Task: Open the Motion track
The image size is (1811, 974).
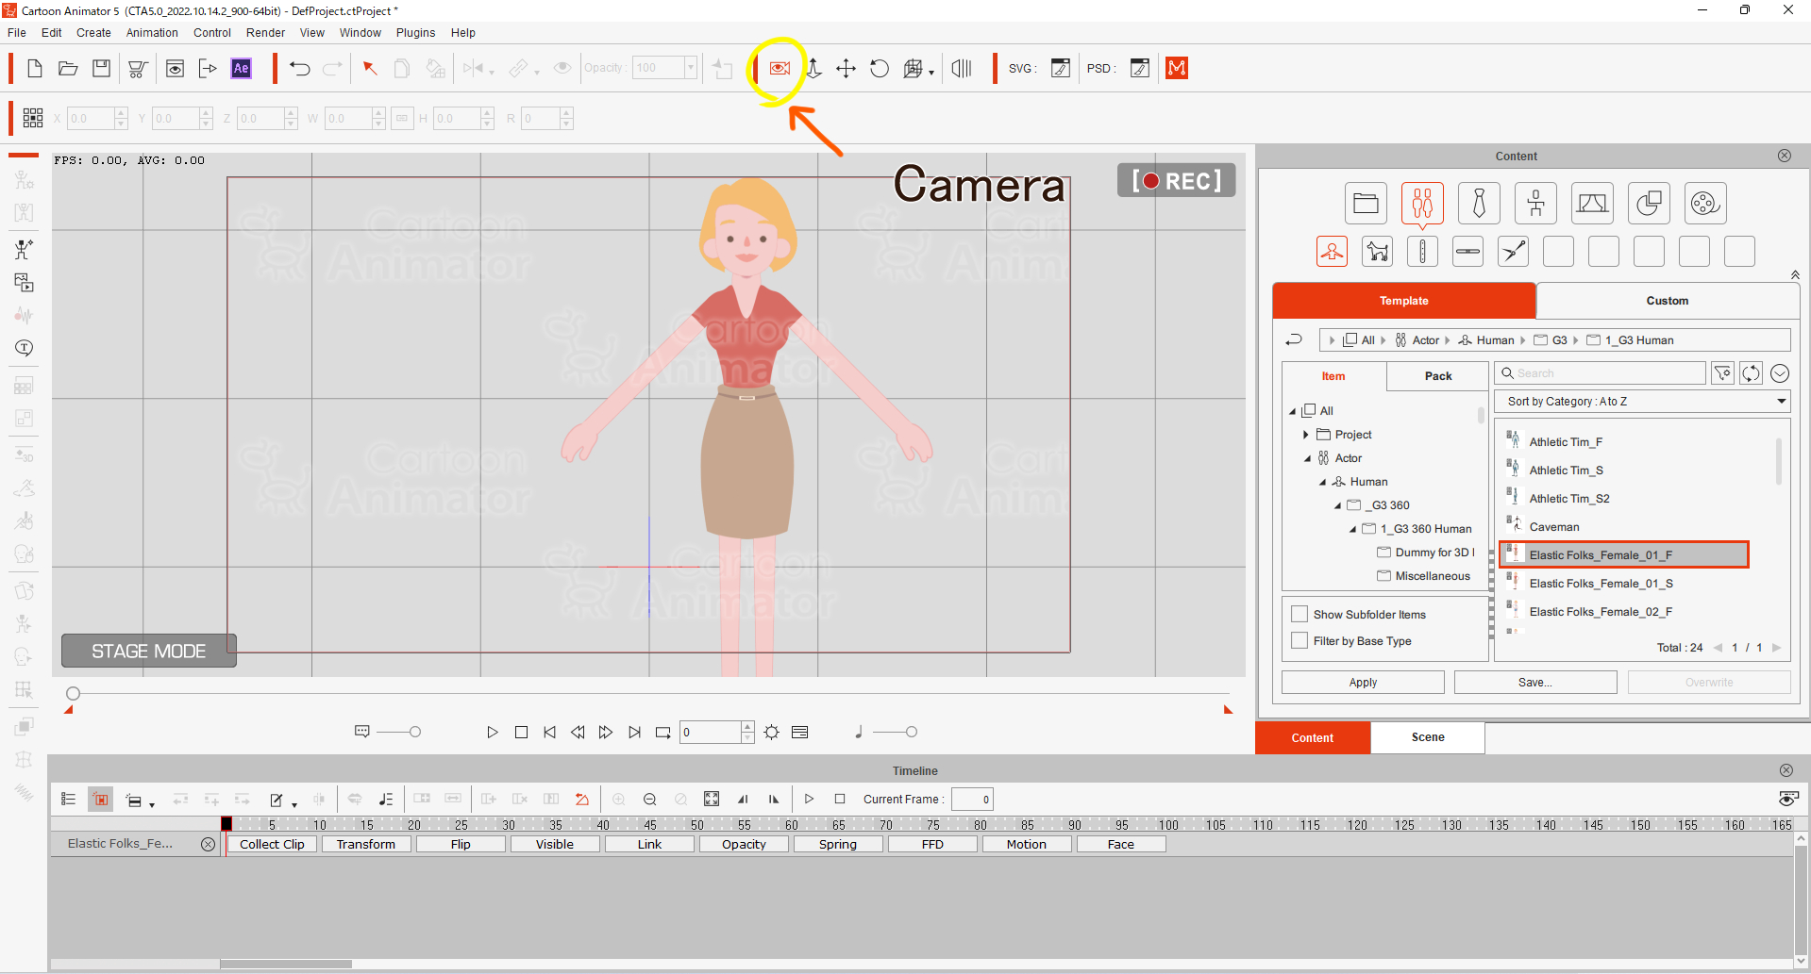Action: click(x=1027, y=844)
